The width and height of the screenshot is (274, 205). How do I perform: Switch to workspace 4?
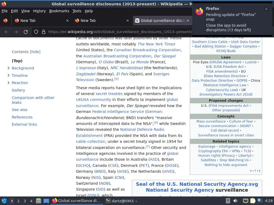[31, 201]
